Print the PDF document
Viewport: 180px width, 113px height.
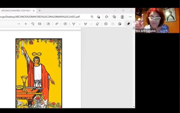point(106,24)
